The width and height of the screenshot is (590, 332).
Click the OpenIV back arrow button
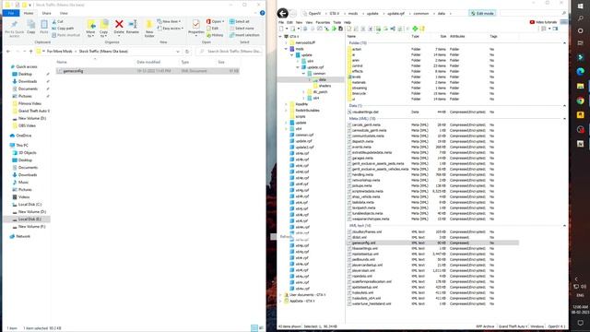coord(283,13)
